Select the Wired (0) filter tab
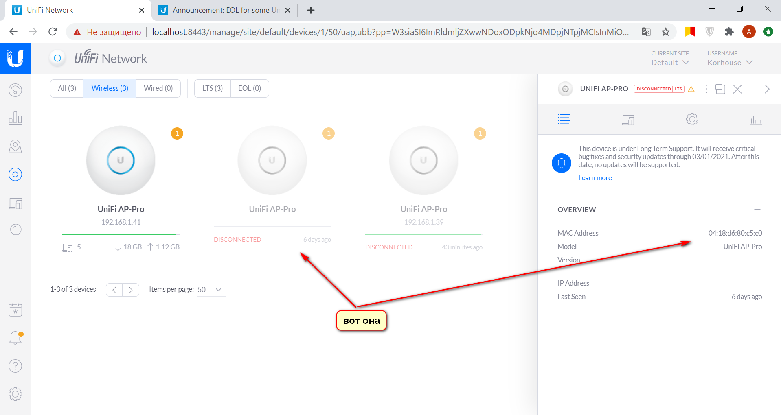The height and width of the screenshot is (415, 781). [x=158, y=88]
